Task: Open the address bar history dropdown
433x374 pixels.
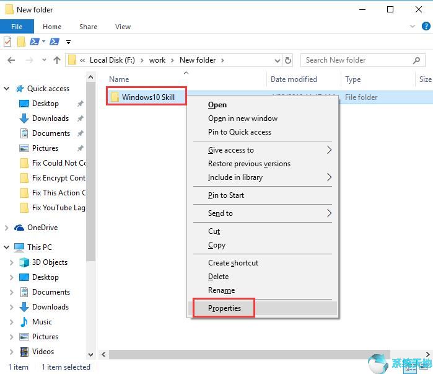Action: (278, 61)
